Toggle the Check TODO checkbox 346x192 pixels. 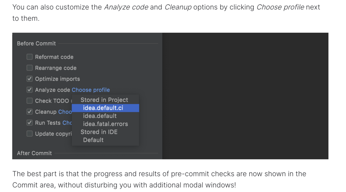(29, 101)
